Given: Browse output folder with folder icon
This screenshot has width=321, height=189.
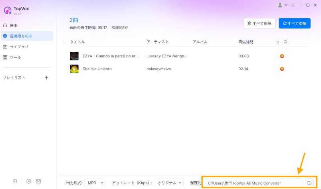Looking at the screenshot, I should click(309, 183).
